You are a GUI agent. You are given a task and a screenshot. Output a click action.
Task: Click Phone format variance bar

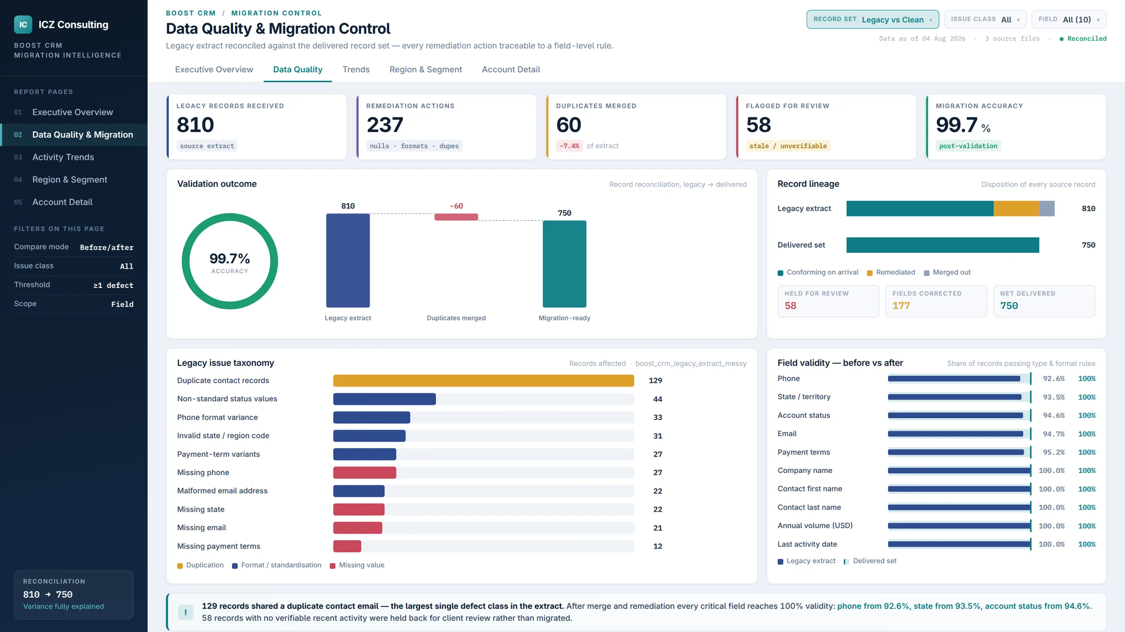click(372, 417)
